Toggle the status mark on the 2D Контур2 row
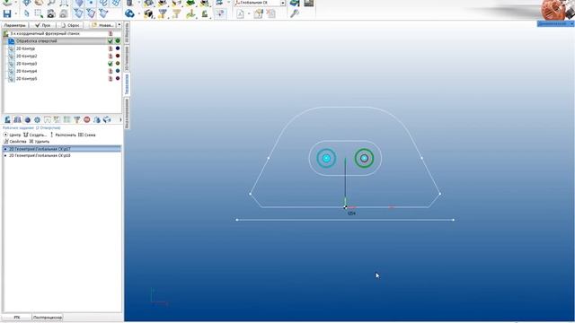The height and width of the screenshot is (323, 575). pos(110,56)
